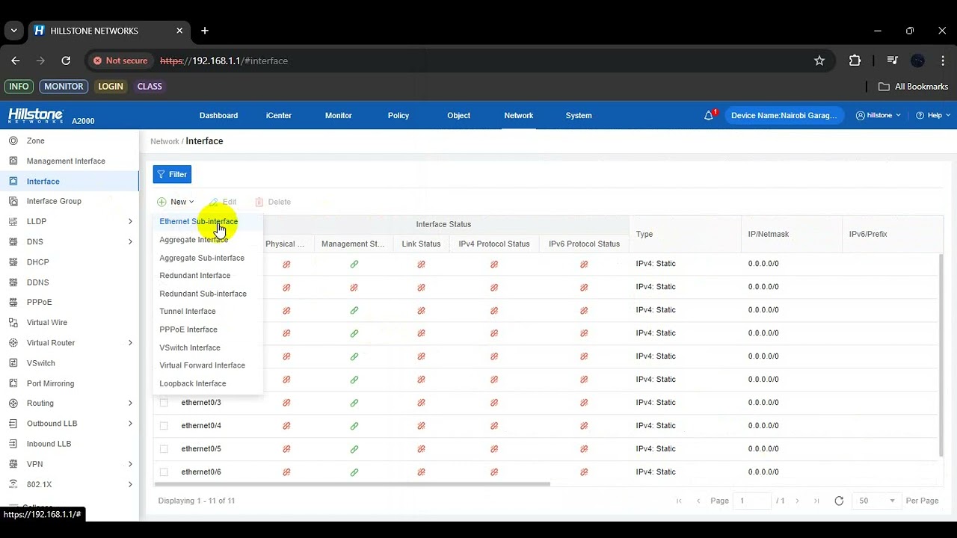The width and height of the screenshot is (957, 538).
Task: Bookmark this page with star icon
Action: (x=819, y=61)
